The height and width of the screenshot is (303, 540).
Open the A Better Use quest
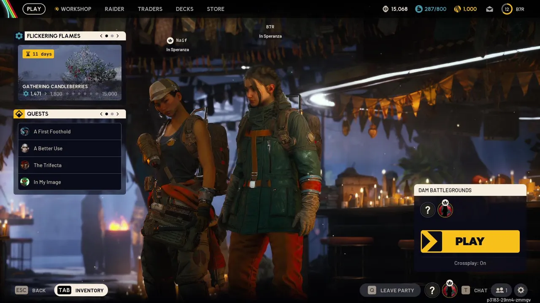(x=70, y=148)
